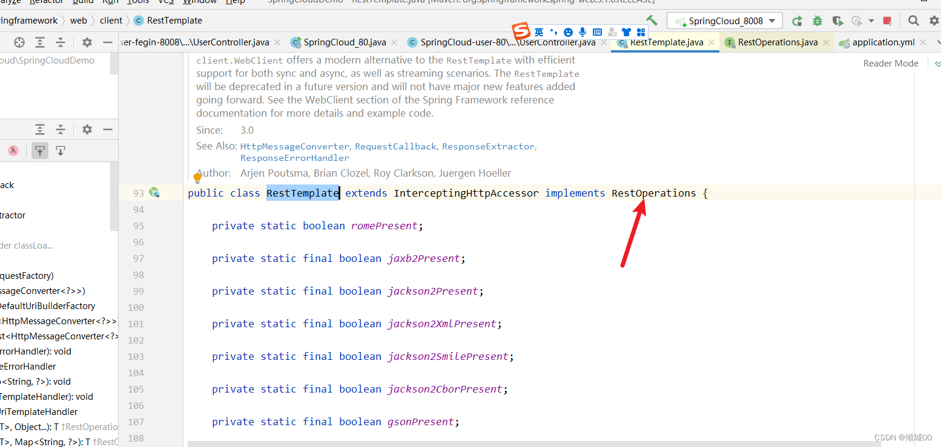Open Sogou emoji smiley icon
This screenshot has width=941, height=447.
568,32
